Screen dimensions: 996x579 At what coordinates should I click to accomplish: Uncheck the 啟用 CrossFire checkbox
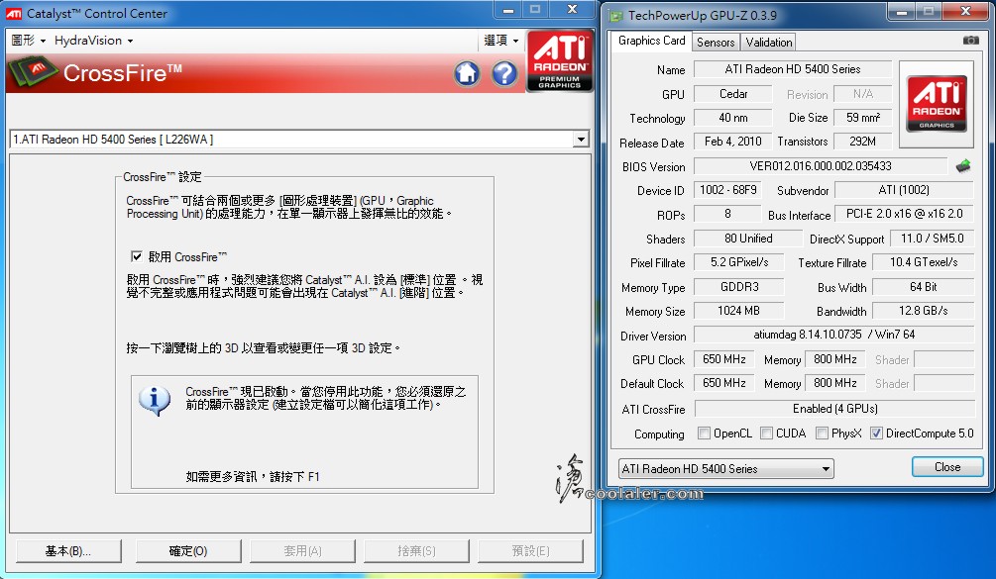click(x=137, y=256)
